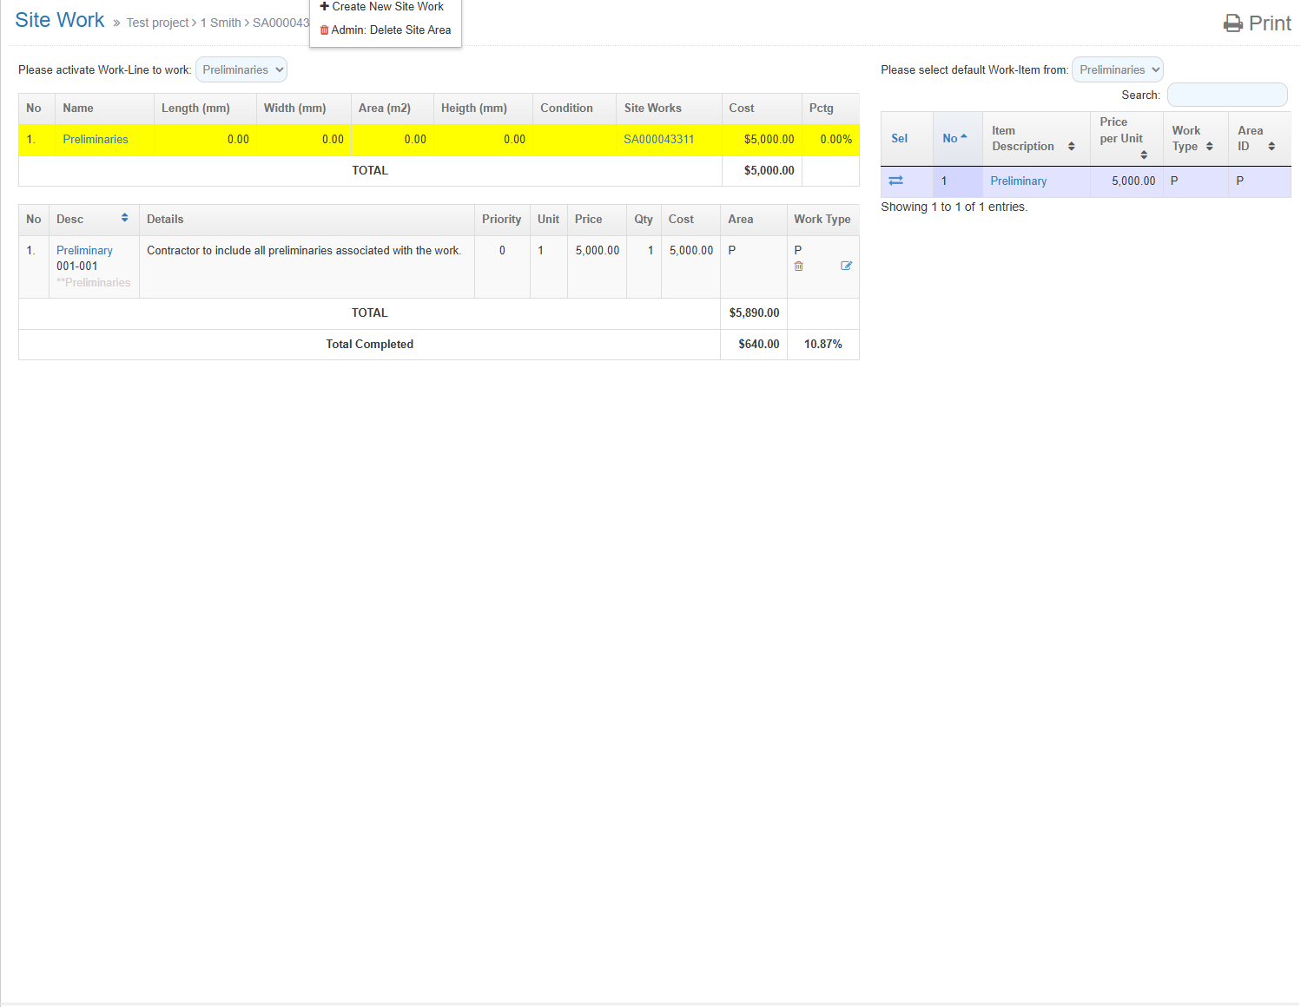Click the Print printer icon

pos(1232,23)
